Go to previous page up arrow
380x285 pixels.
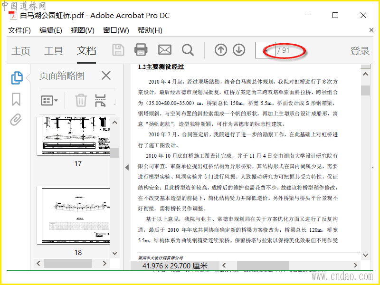click(x=221, y=50)
